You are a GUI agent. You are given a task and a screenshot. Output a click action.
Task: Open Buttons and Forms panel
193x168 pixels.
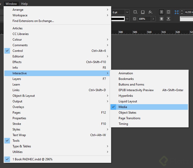149,85
